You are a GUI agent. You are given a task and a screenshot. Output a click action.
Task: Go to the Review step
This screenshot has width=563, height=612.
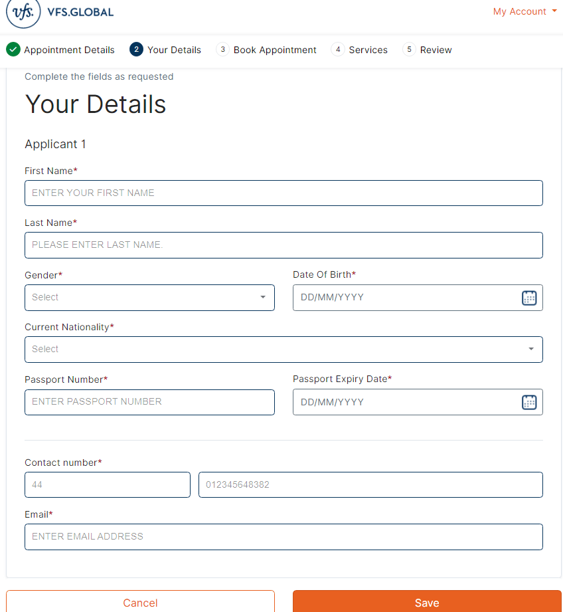click(436, 50)
